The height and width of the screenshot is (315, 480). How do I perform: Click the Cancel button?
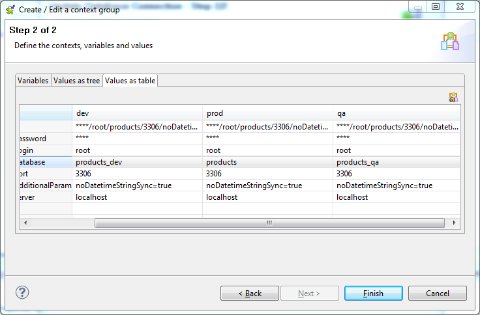[438, 294]
